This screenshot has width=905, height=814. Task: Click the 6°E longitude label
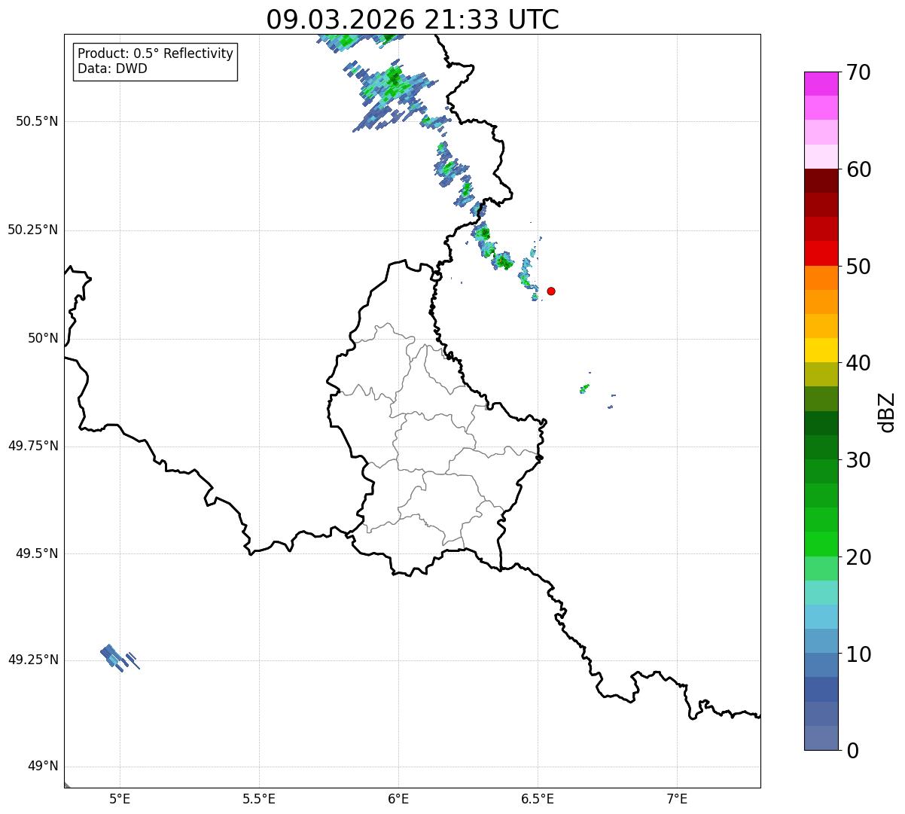[398, 798]
